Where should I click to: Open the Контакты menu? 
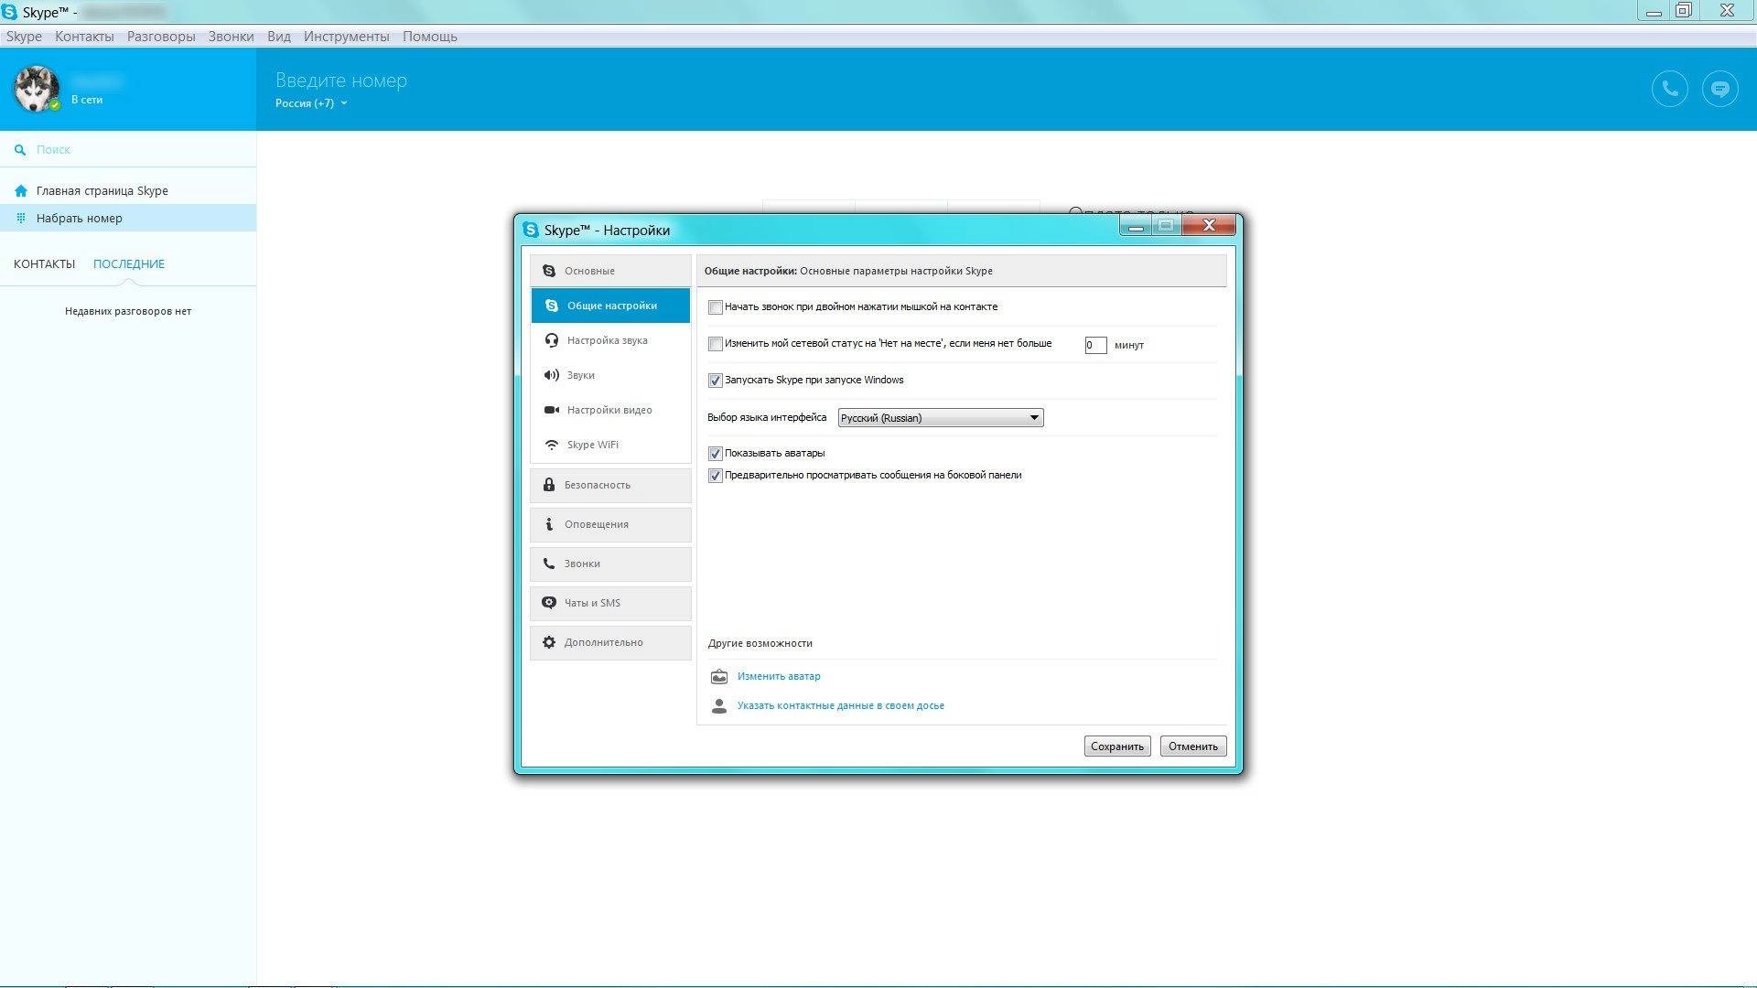pyautogui.click(x=84, y=37)
